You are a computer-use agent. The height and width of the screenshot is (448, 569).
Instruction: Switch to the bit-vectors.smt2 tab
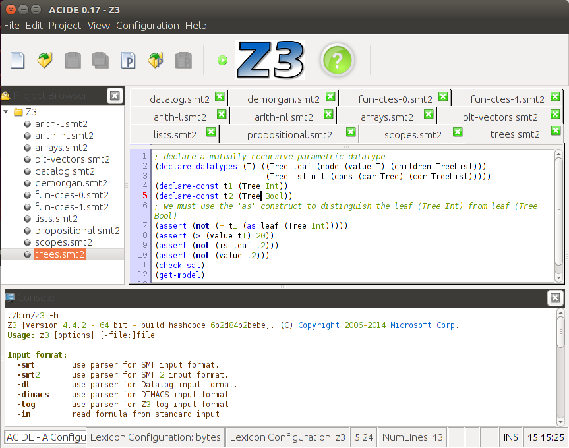click(500, 117)
